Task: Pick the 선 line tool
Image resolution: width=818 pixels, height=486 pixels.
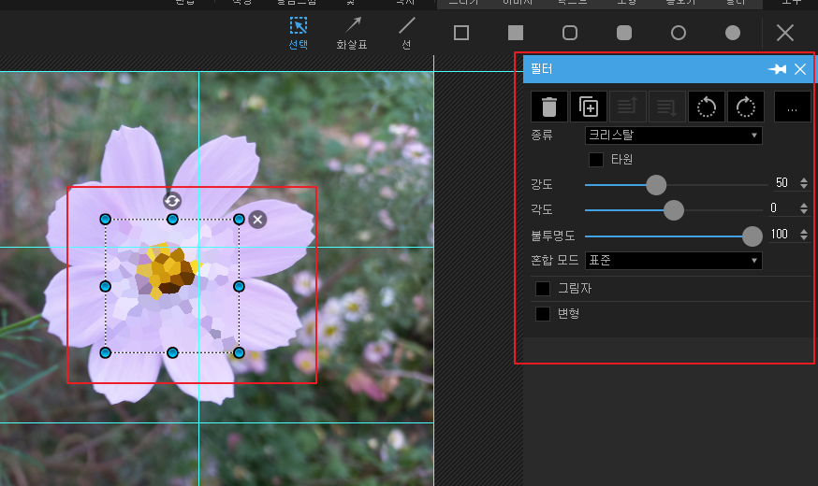Action: pos(406,33)
